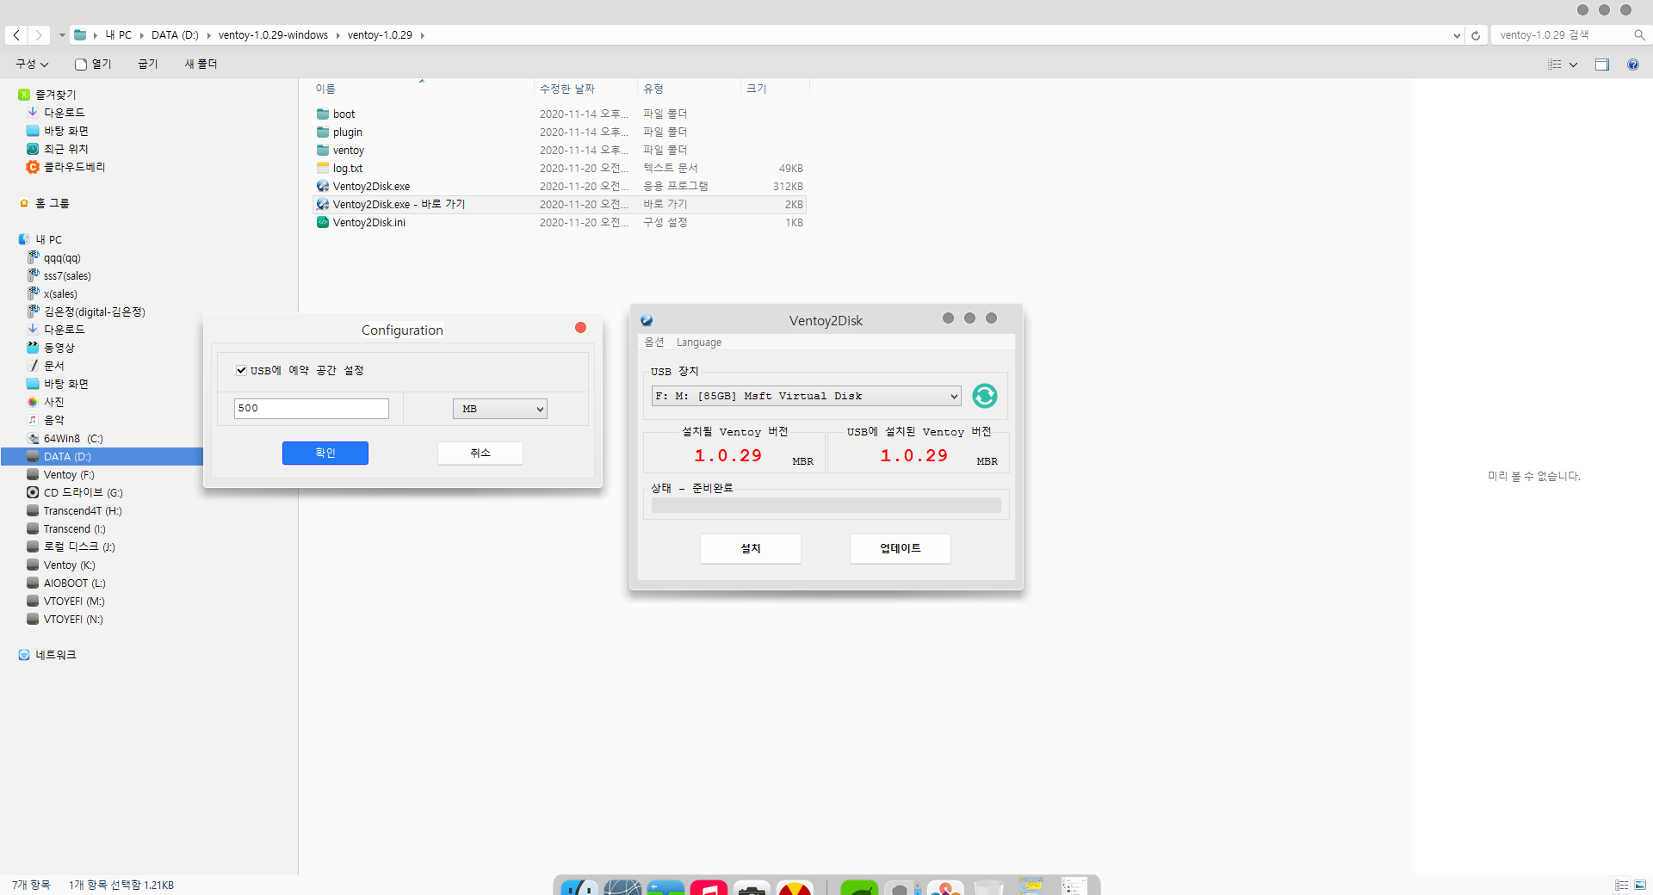Screen dimensions: 1653x895
Task: Click the 설치 button in Ventoy2Disk
Action: tap(751, 549)
